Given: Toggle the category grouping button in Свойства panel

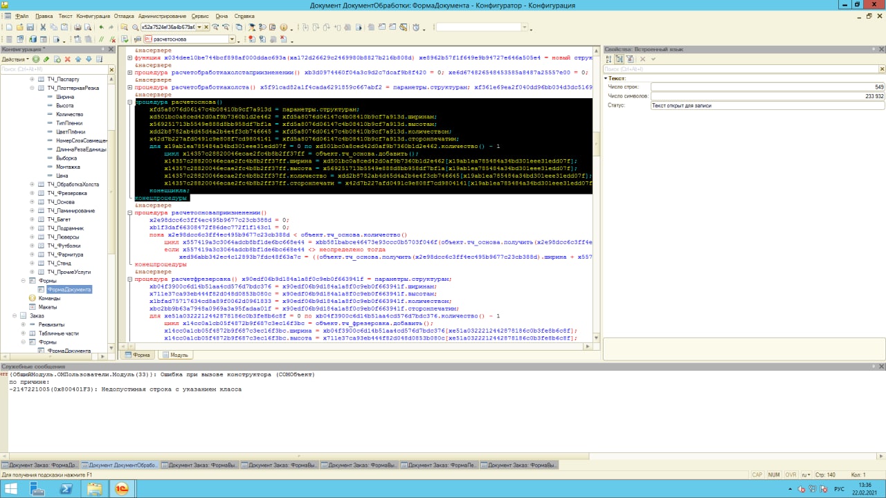Looking at the screenshot, I should (x=620, y=59).
